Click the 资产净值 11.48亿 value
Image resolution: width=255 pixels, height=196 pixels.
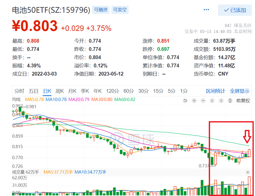pyautogui.click(x=226, y=66)
